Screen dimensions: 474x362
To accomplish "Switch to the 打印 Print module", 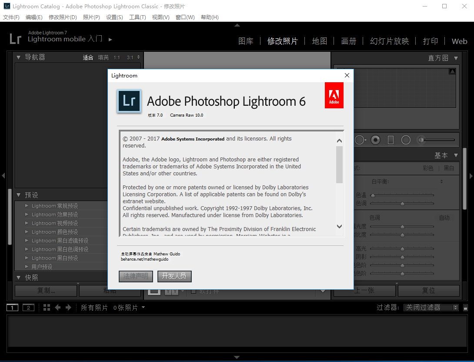I will [431, 41].
